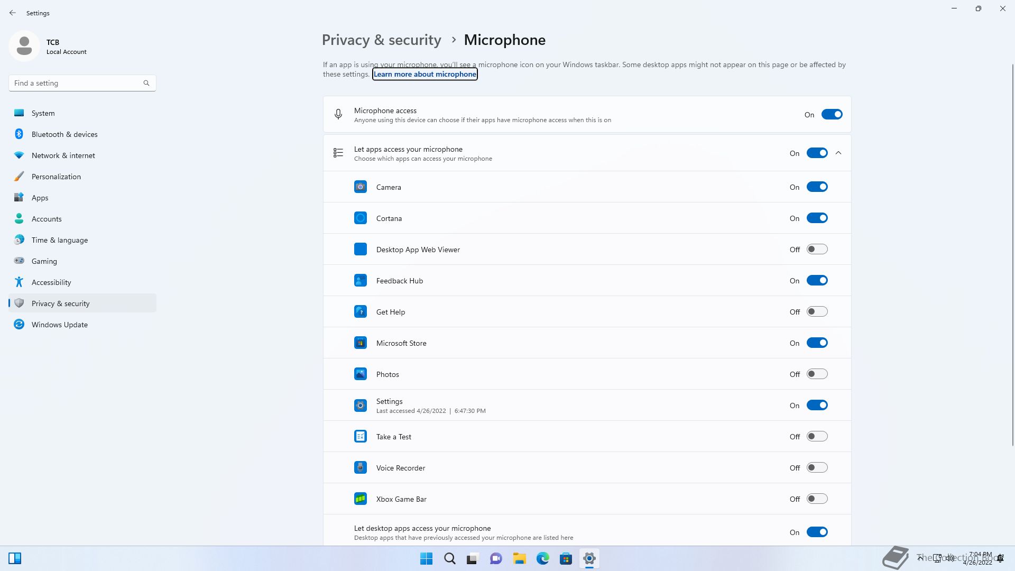Open Task View on the taskbar
The width and height of the screenshot is (1015, 571).
pos(473,559)
